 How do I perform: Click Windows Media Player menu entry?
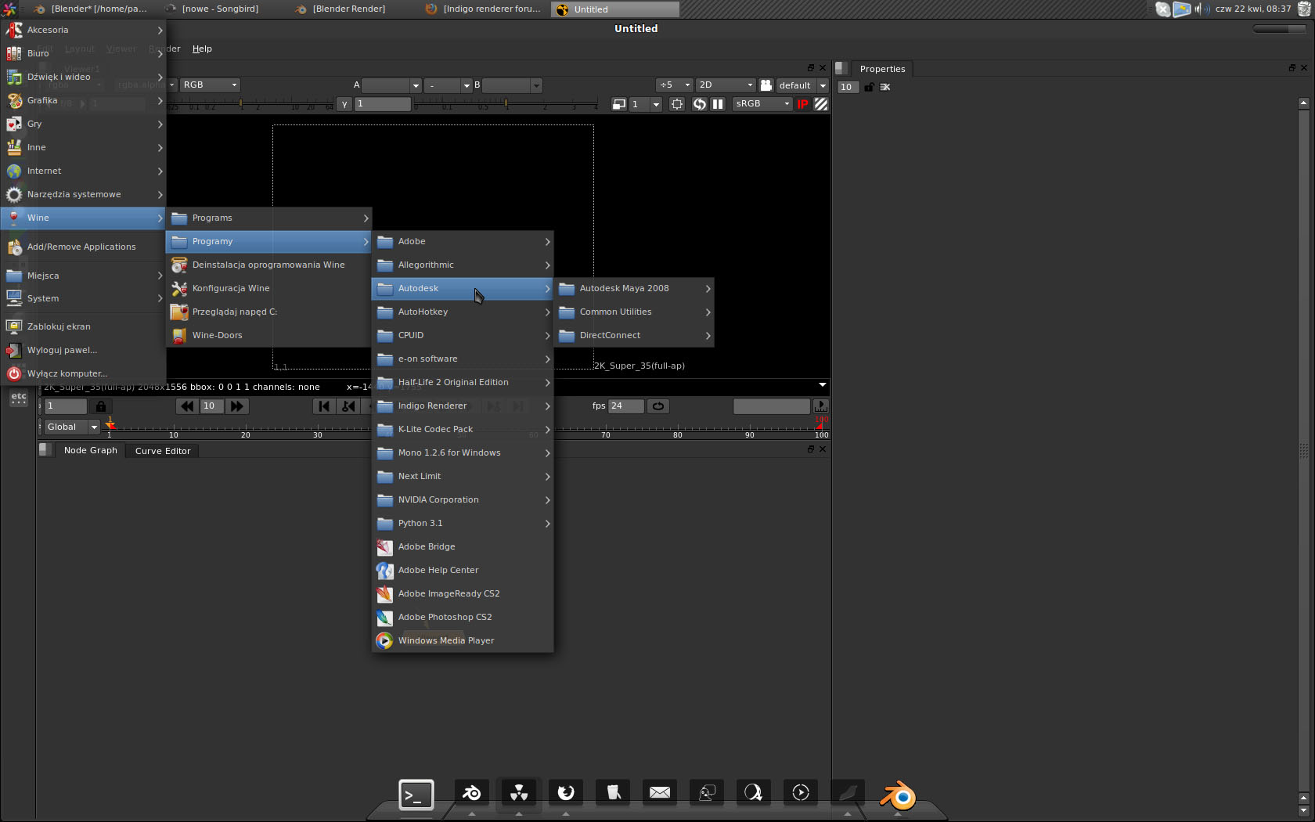(x=445, y=640)
